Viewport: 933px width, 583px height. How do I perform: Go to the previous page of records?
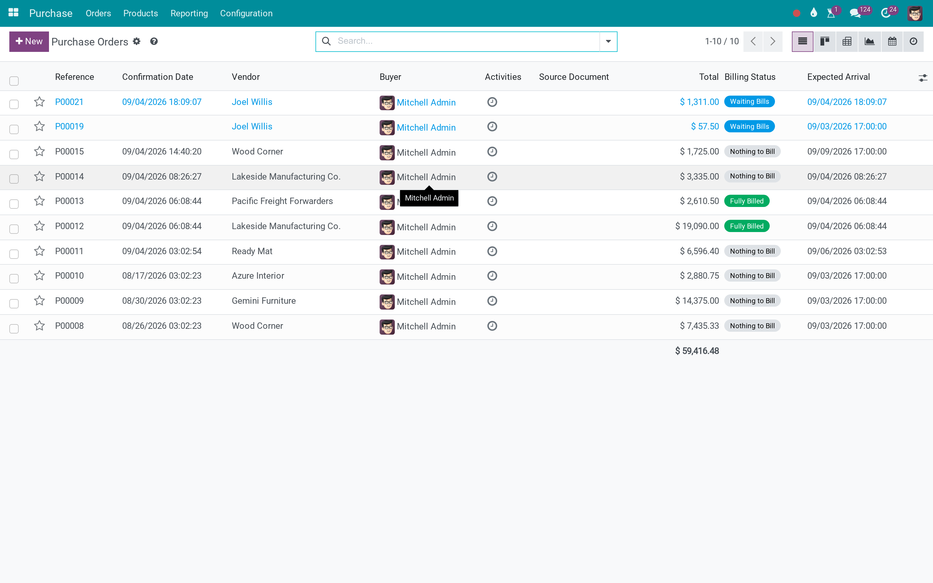pyautogui.click(x=753, y=41)
